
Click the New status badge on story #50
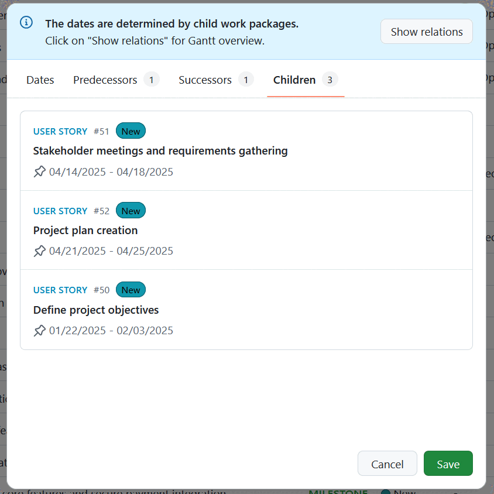click(131, 289)
